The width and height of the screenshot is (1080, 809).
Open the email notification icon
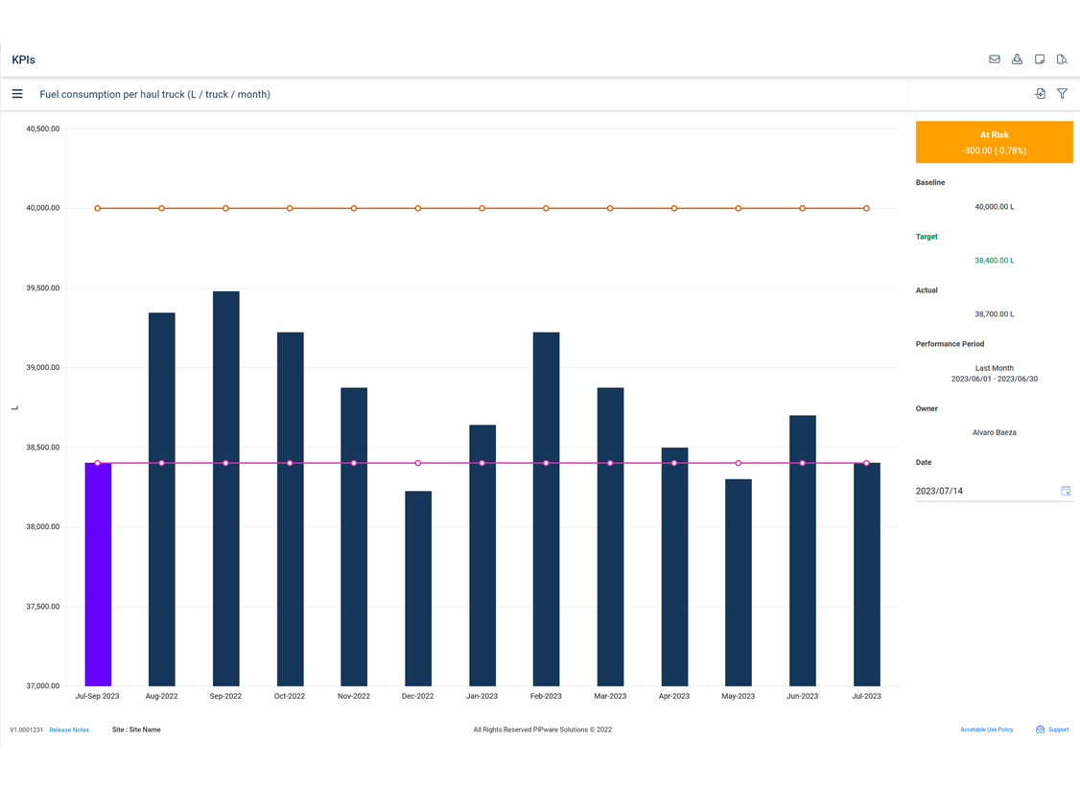point(994,59)
